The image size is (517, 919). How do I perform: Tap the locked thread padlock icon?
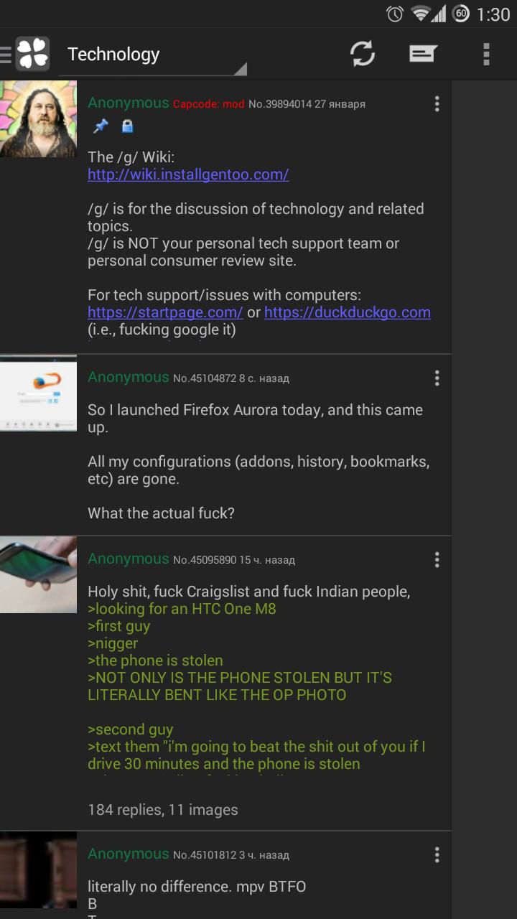point(127,127)
